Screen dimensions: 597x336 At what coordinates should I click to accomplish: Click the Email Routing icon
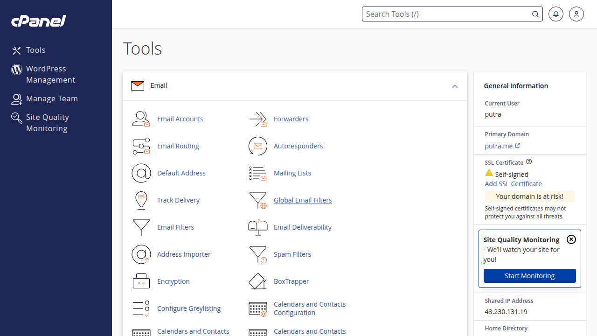141,146
